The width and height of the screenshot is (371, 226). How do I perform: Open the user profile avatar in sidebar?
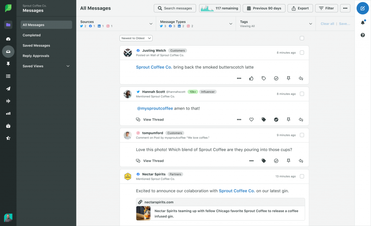(x=8, y=218)
